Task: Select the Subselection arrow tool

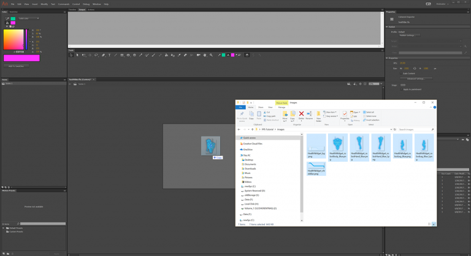Action: (x=77, y=55)
